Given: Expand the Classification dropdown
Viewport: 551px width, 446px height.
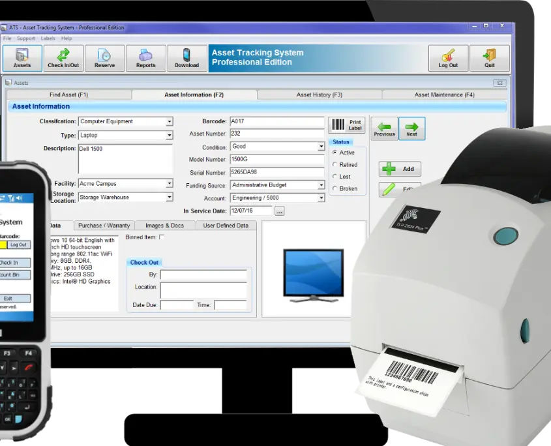Looking at the screenshot, I should pos(170,121).
